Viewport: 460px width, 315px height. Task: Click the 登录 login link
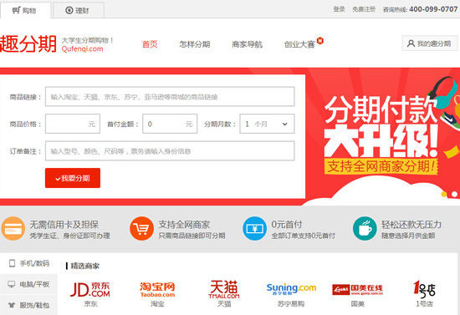coord(339,9)
